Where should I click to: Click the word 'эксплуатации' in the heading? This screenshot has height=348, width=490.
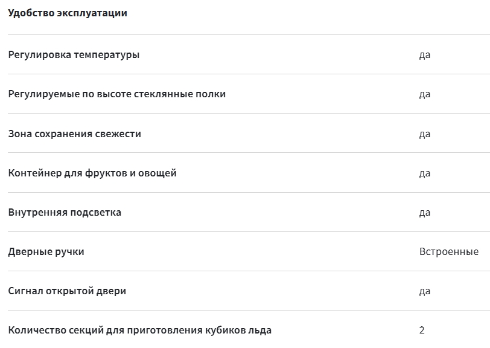(x=92, y=13)
